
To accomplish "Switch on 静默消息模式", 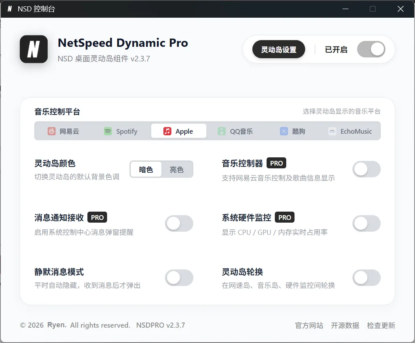I will [179, 278].
